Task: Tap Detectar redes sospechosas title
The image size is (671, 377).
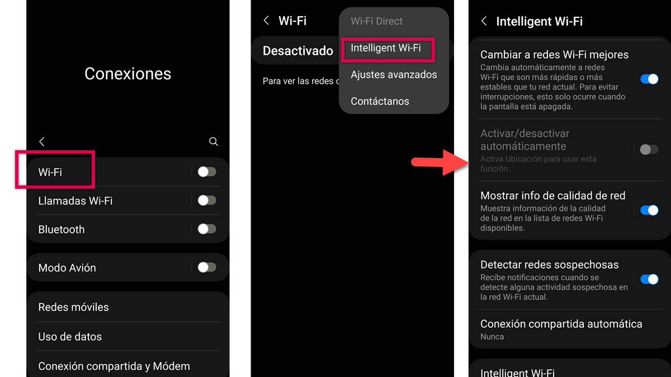Action: (550, 265)
